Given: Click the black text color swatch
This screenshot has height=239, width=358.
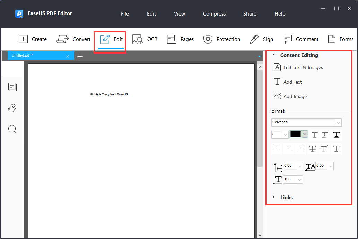Looking at the screenshot, I should (x=295, y=134).
